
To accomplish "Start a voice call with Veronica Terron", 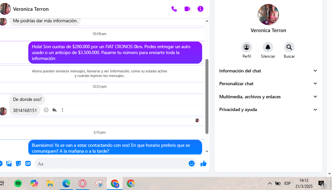I will point(174,9).
